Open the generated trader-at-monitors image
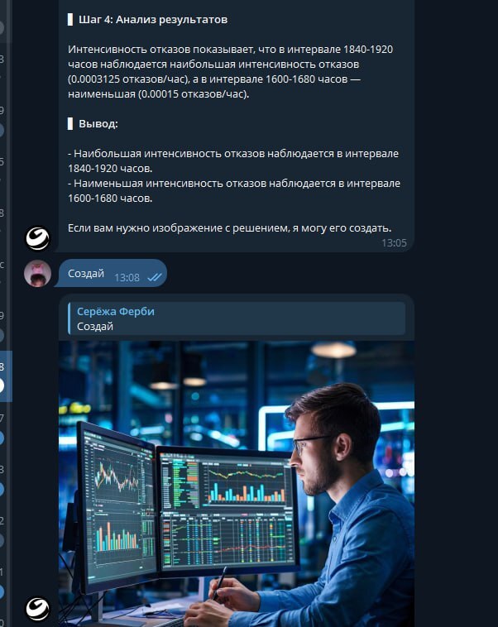The image size is (498, 627). [x=237, y=484]
